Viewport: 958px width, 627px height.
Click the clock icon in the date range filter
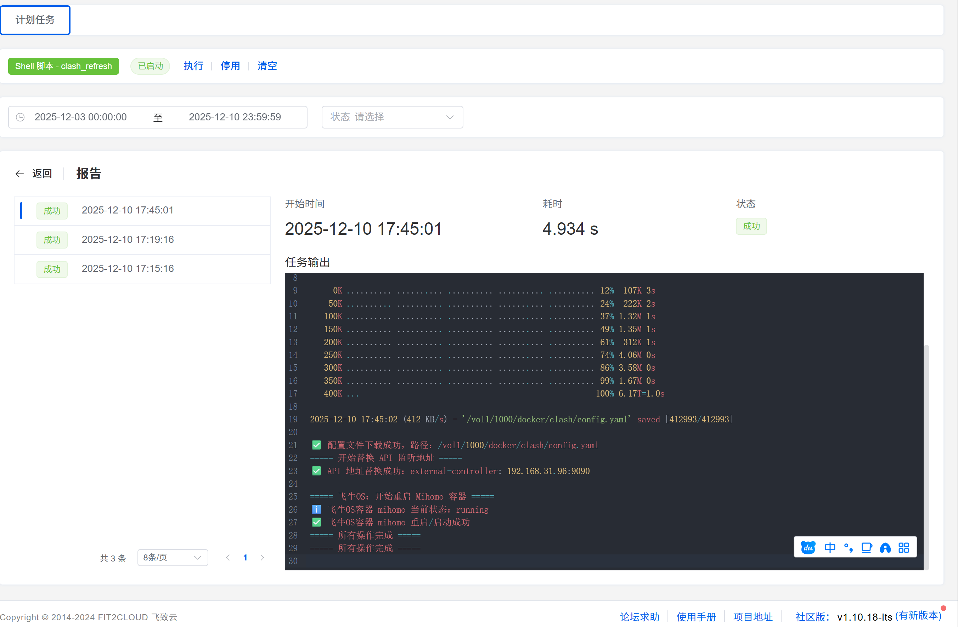(21, 117)
